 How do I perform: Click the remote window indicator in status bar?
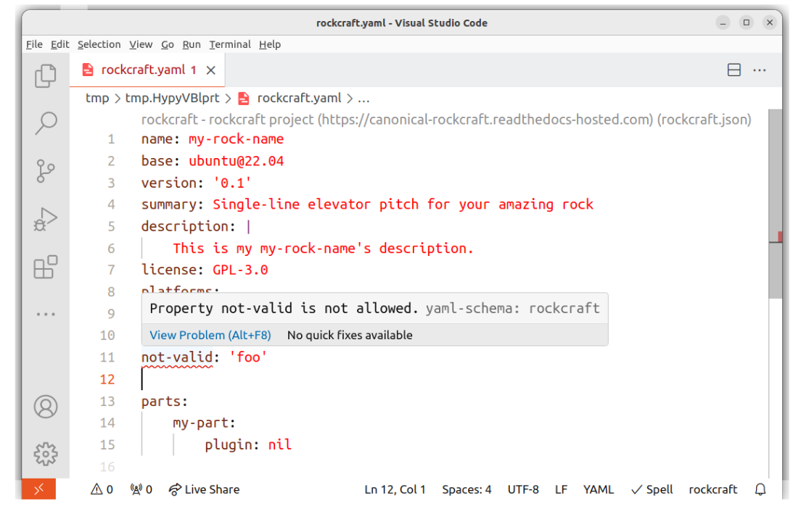point(39,489)
